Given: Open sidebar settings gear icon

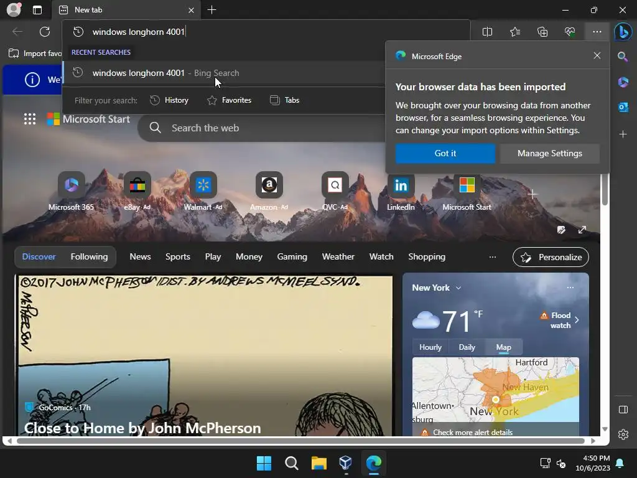Looking at the screenshot, I should [623, 434].
